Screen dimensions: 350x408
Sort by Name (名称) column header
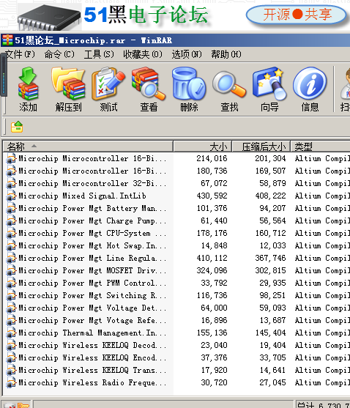88,146
